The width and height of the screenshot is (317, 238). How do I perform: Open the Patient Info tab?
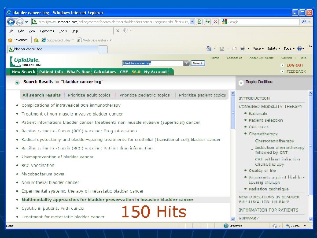coord(51,72)
